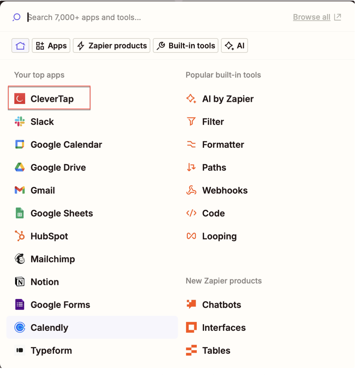356x375 pixels.
Task: Pick the Google Forms purple icon
Action: click(20, 304)
